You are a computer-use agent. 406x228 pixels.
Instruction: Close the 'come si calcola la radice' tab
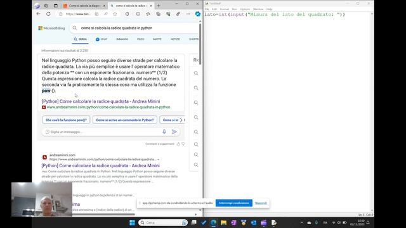tap(151, 6)
